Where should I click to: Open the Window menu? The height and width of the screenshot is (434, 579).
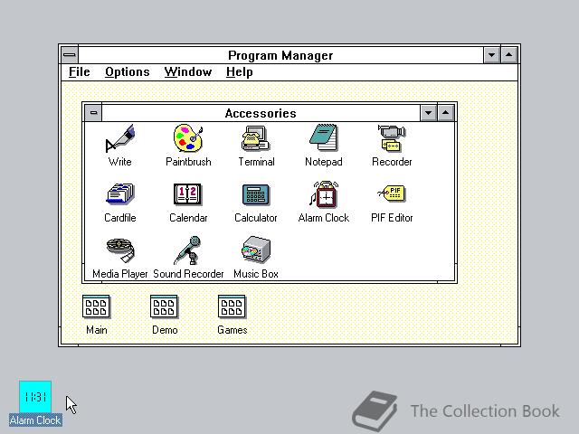(188, 72)
